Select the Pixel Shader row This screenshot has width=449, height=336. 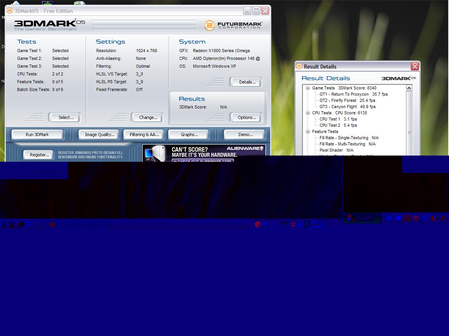[336, 150]
